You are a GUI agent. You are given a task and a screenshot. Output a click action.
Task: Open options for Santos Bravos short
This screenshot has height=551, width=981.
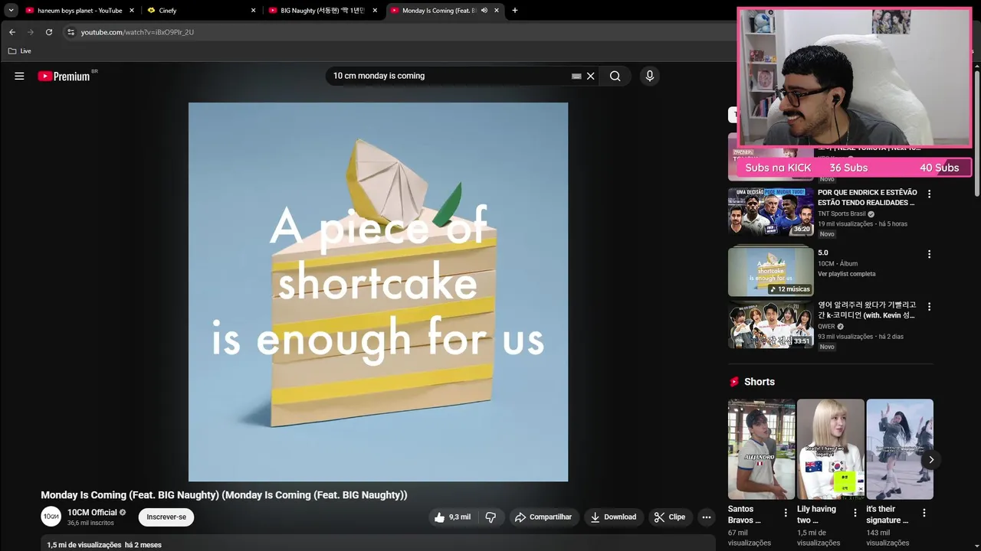click(x=786, y=513)
